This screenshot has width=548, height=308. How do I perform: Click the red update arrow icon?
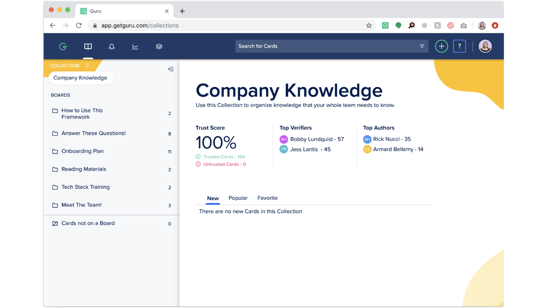click(x=495, y=25)
